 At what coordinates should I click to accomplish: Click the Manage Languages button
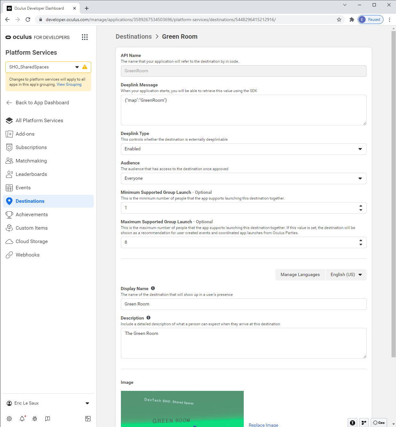coord(300,275)
